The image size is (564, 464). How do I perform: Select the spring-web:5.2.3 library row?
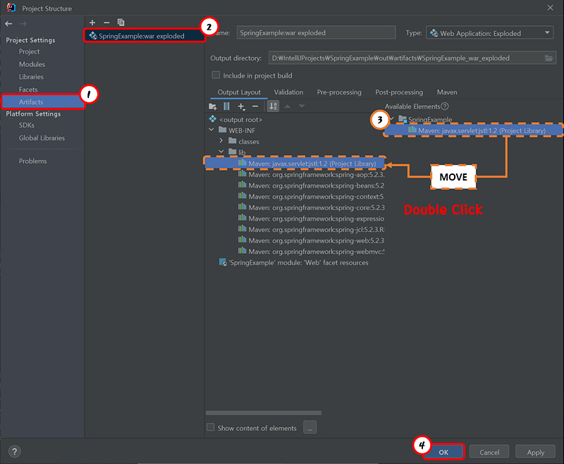click(311, 240)
